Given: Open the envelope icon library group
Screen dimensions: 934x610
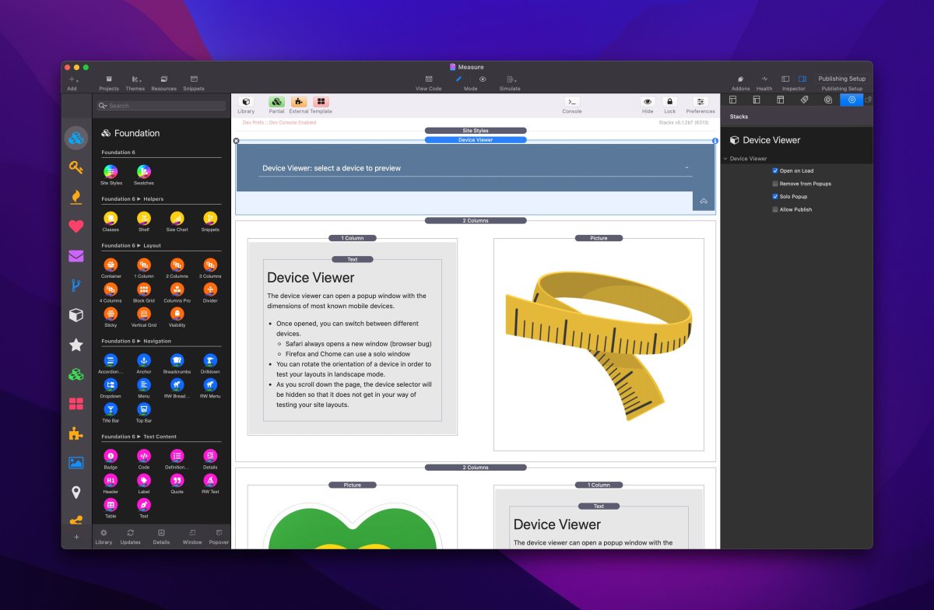Looking at the screenshot, I should pyautogui.click(x=75, y=256).
